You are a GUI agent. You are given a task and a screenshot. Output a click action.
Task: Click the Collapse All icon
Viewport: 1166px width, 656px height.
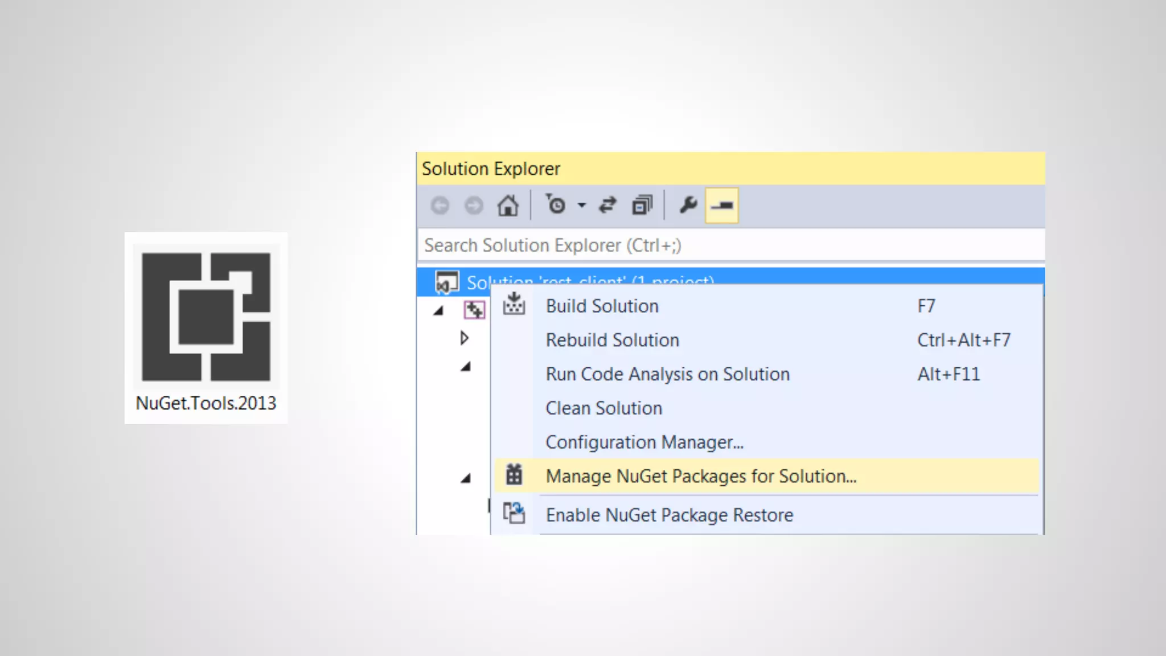pos(642,206)
